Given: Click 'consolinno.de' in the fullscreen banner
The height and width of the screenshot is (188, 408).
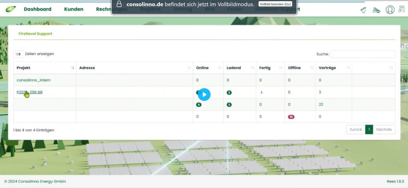Looking at the screenshot, I should pos(145,4).
